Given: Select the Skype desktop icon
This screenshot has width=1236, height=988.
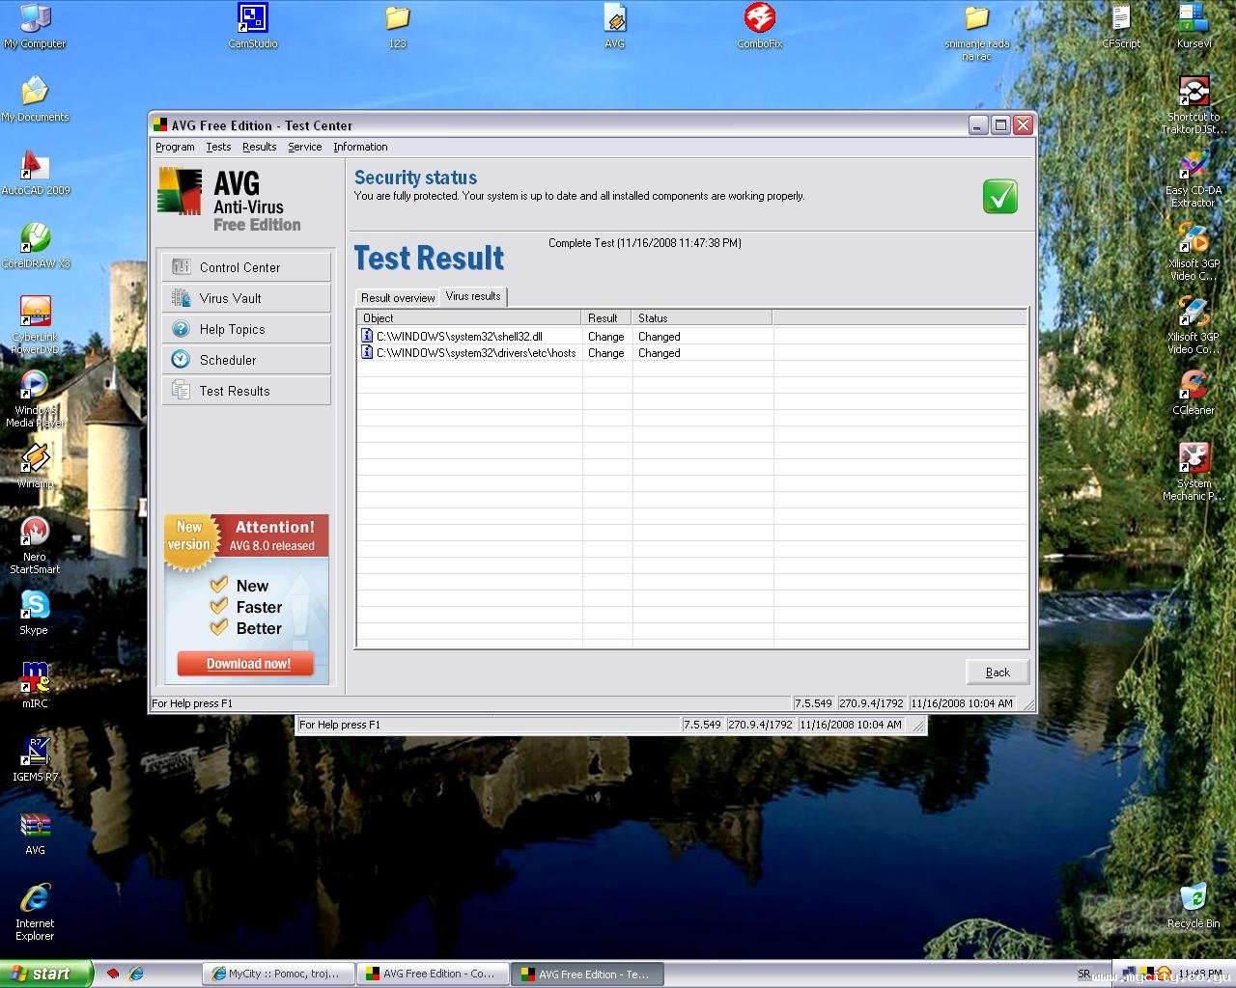Looking at the screenshot, I should coord(35,613).
